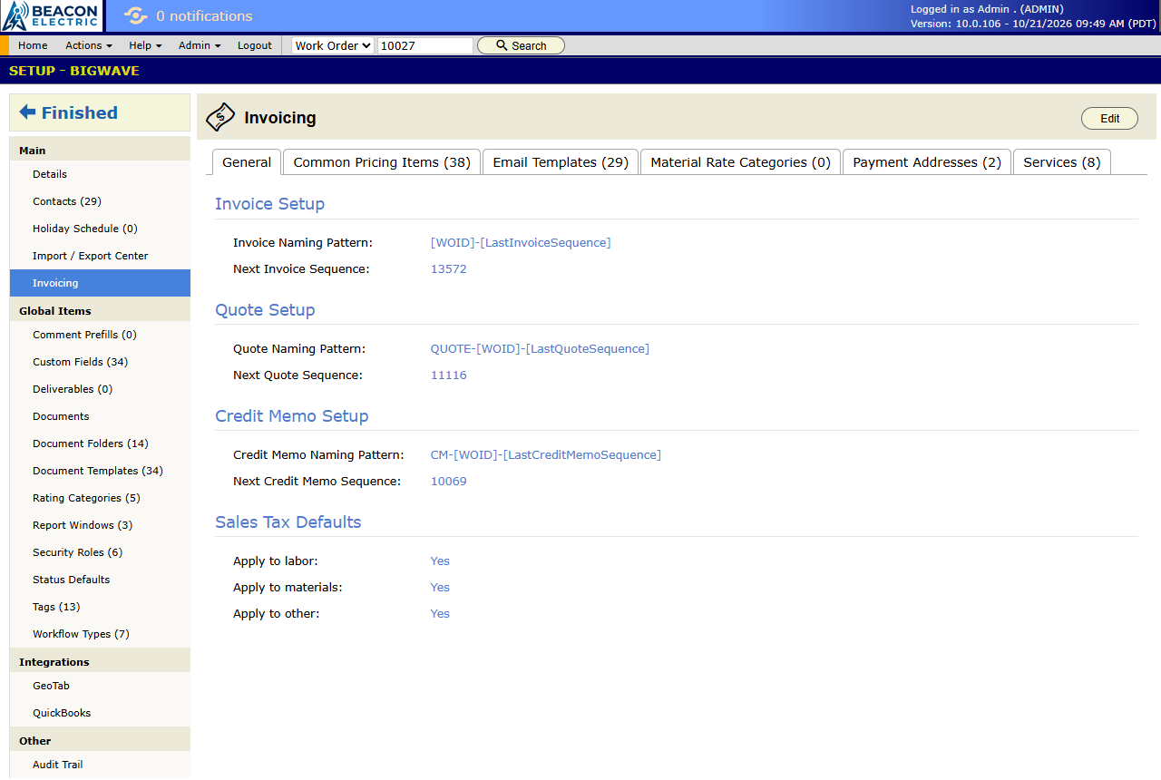Open Deliverables in the sidebar

(100, 389)
